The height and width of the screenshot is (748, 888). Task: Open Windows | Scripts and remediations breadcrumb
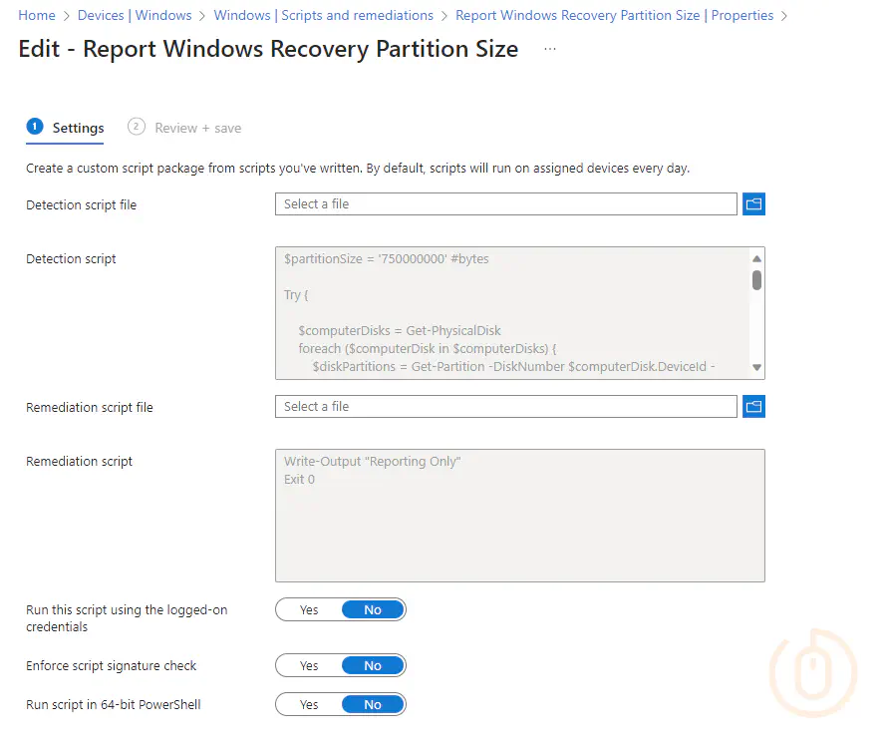click(323, 15)
